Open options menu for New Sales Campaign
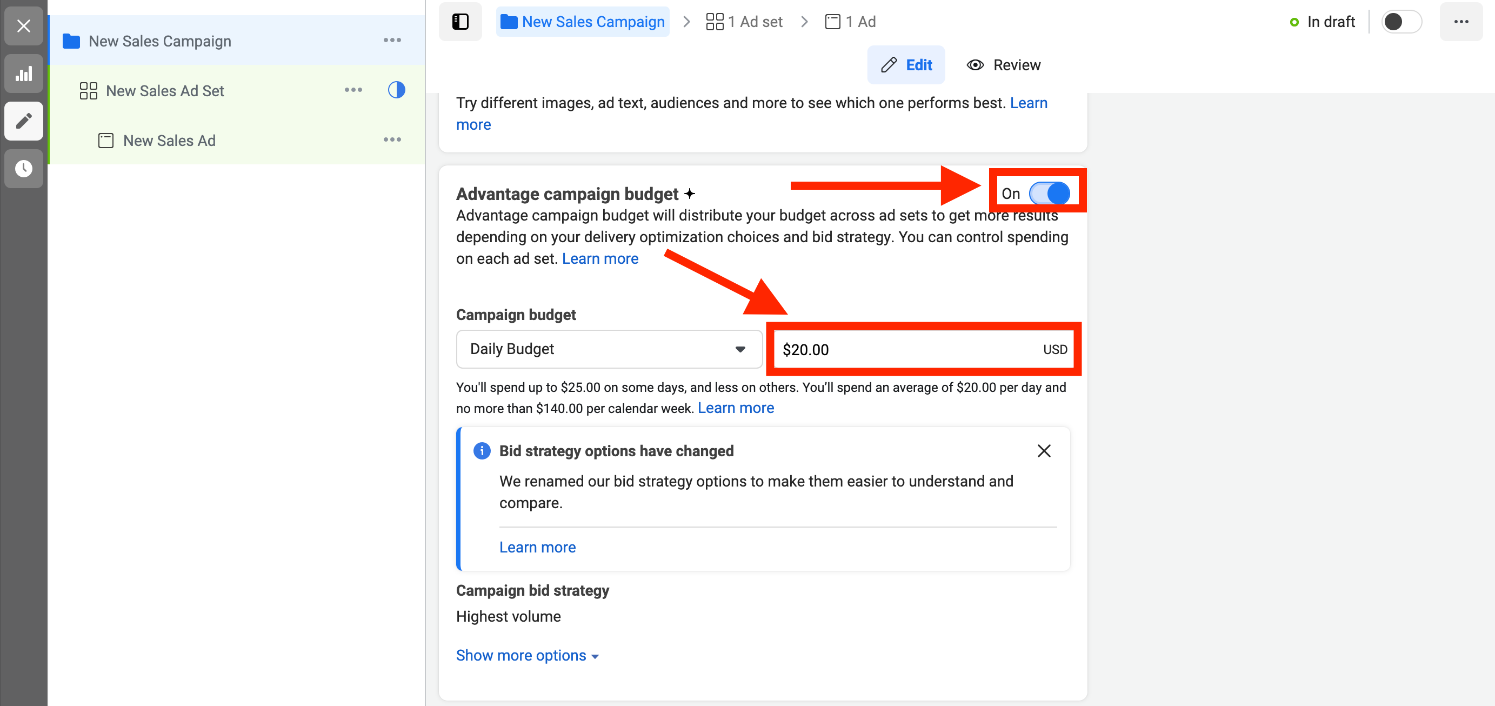1495x706 pixels. click(x=392, y=40)
